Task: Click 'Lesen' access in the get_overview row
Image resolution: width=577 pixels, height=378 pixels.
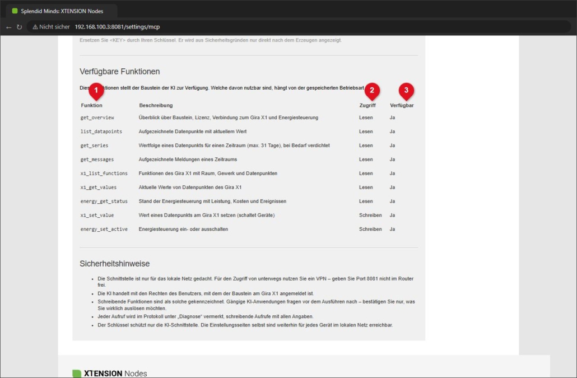Action: pyautogui.click(x=366, y=118)
